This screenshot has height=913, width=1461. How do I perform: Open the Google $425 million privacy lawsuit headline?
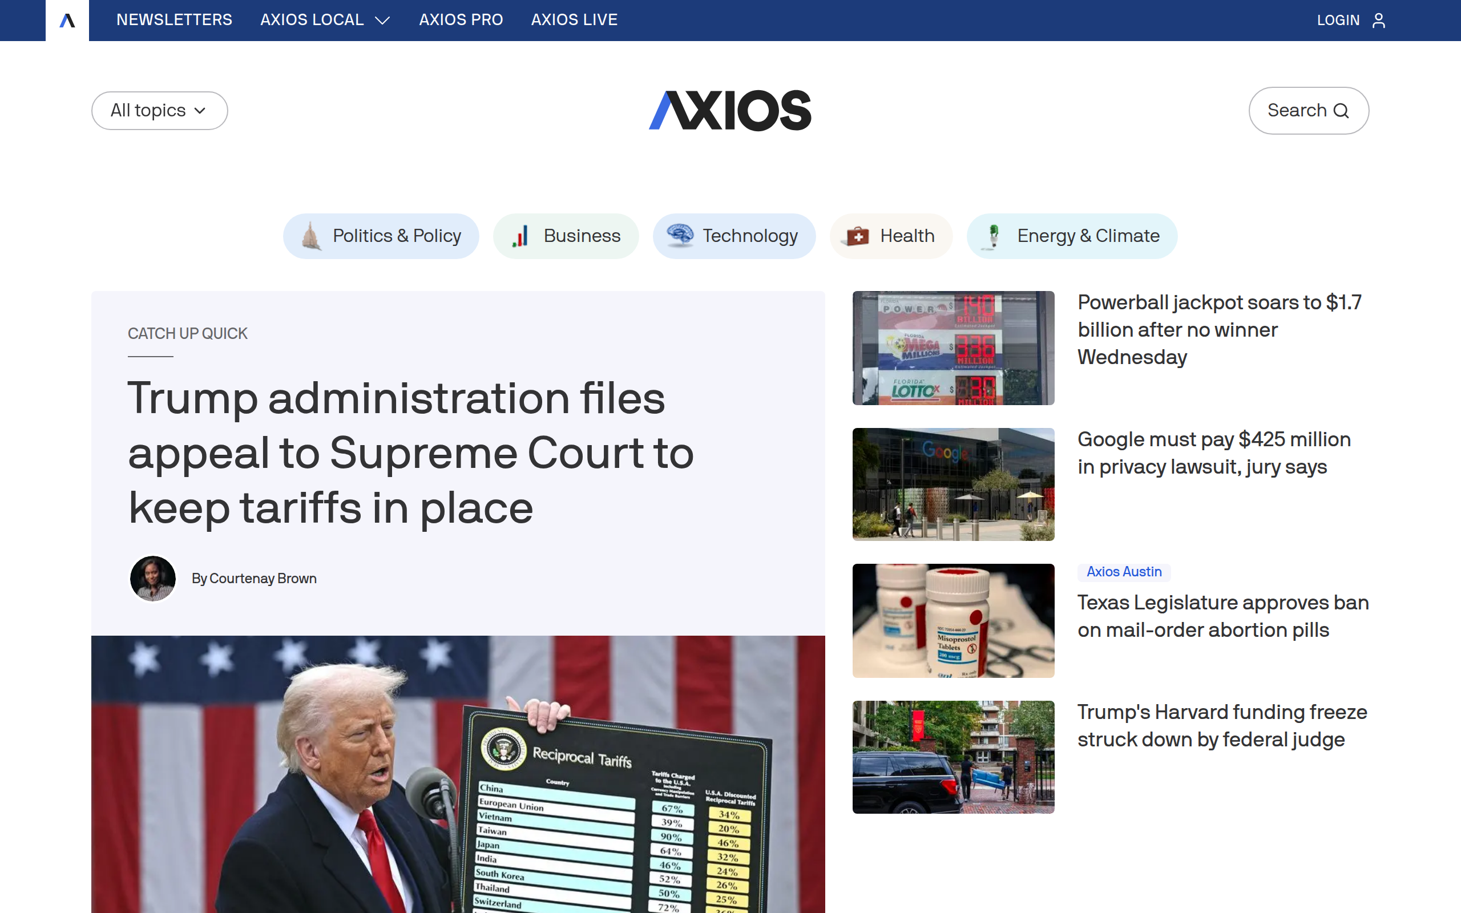click(x=1214, y=453)
